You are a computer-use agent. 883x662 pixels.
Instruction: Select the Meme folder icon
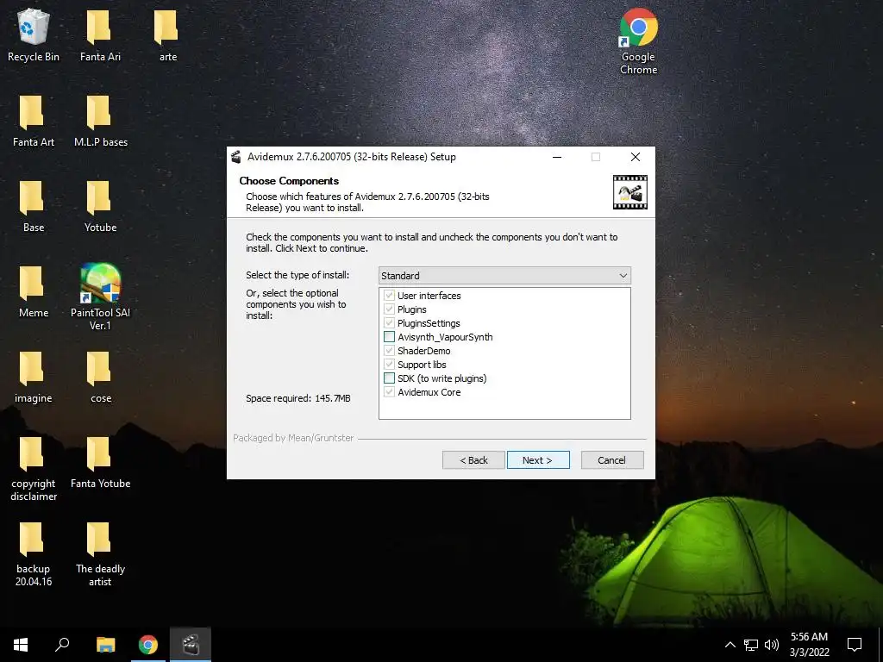click(x=34, y=293)
